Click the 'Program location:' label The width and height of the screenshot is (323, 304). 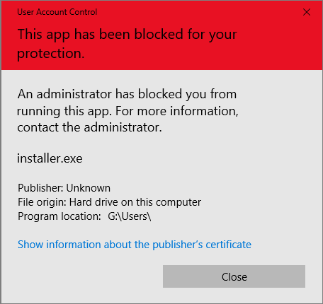click(x=59, y=216)
